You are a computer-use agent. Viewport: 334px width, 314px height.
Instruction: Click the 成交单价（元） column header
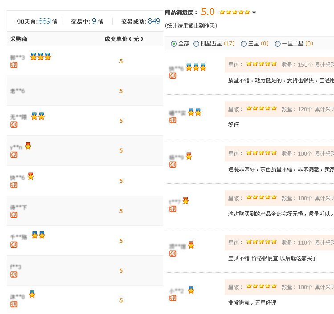124,39
